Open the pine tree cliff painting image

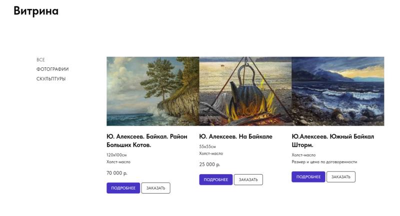click(x=152, y=91)
